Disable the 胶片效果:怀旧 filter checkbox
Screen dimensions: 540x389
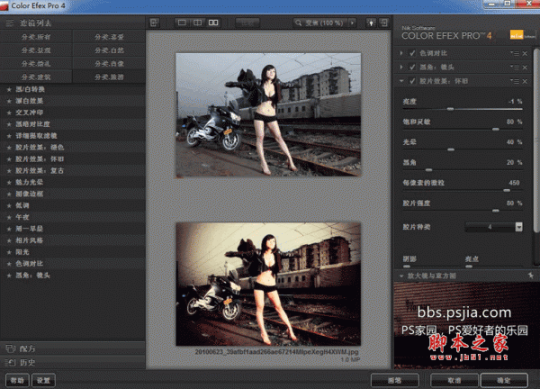pos(410,81)
